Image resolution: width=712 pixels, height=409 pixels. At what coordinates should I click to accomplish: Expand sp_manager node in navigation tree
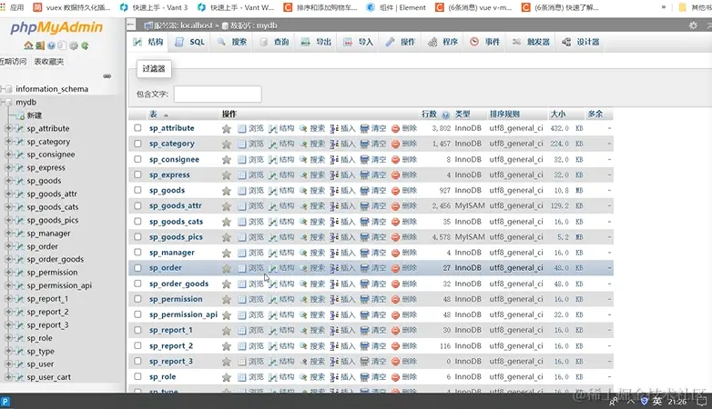[7, 233]
